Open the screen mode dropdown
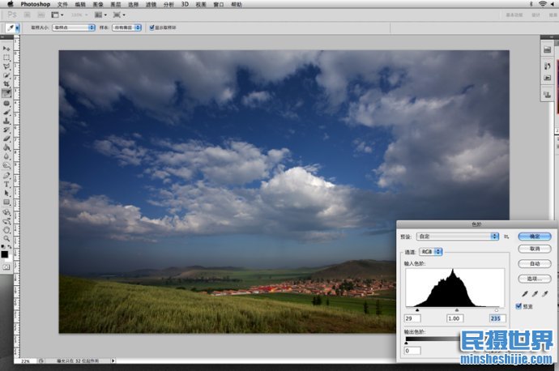 [x=119, y=15]
